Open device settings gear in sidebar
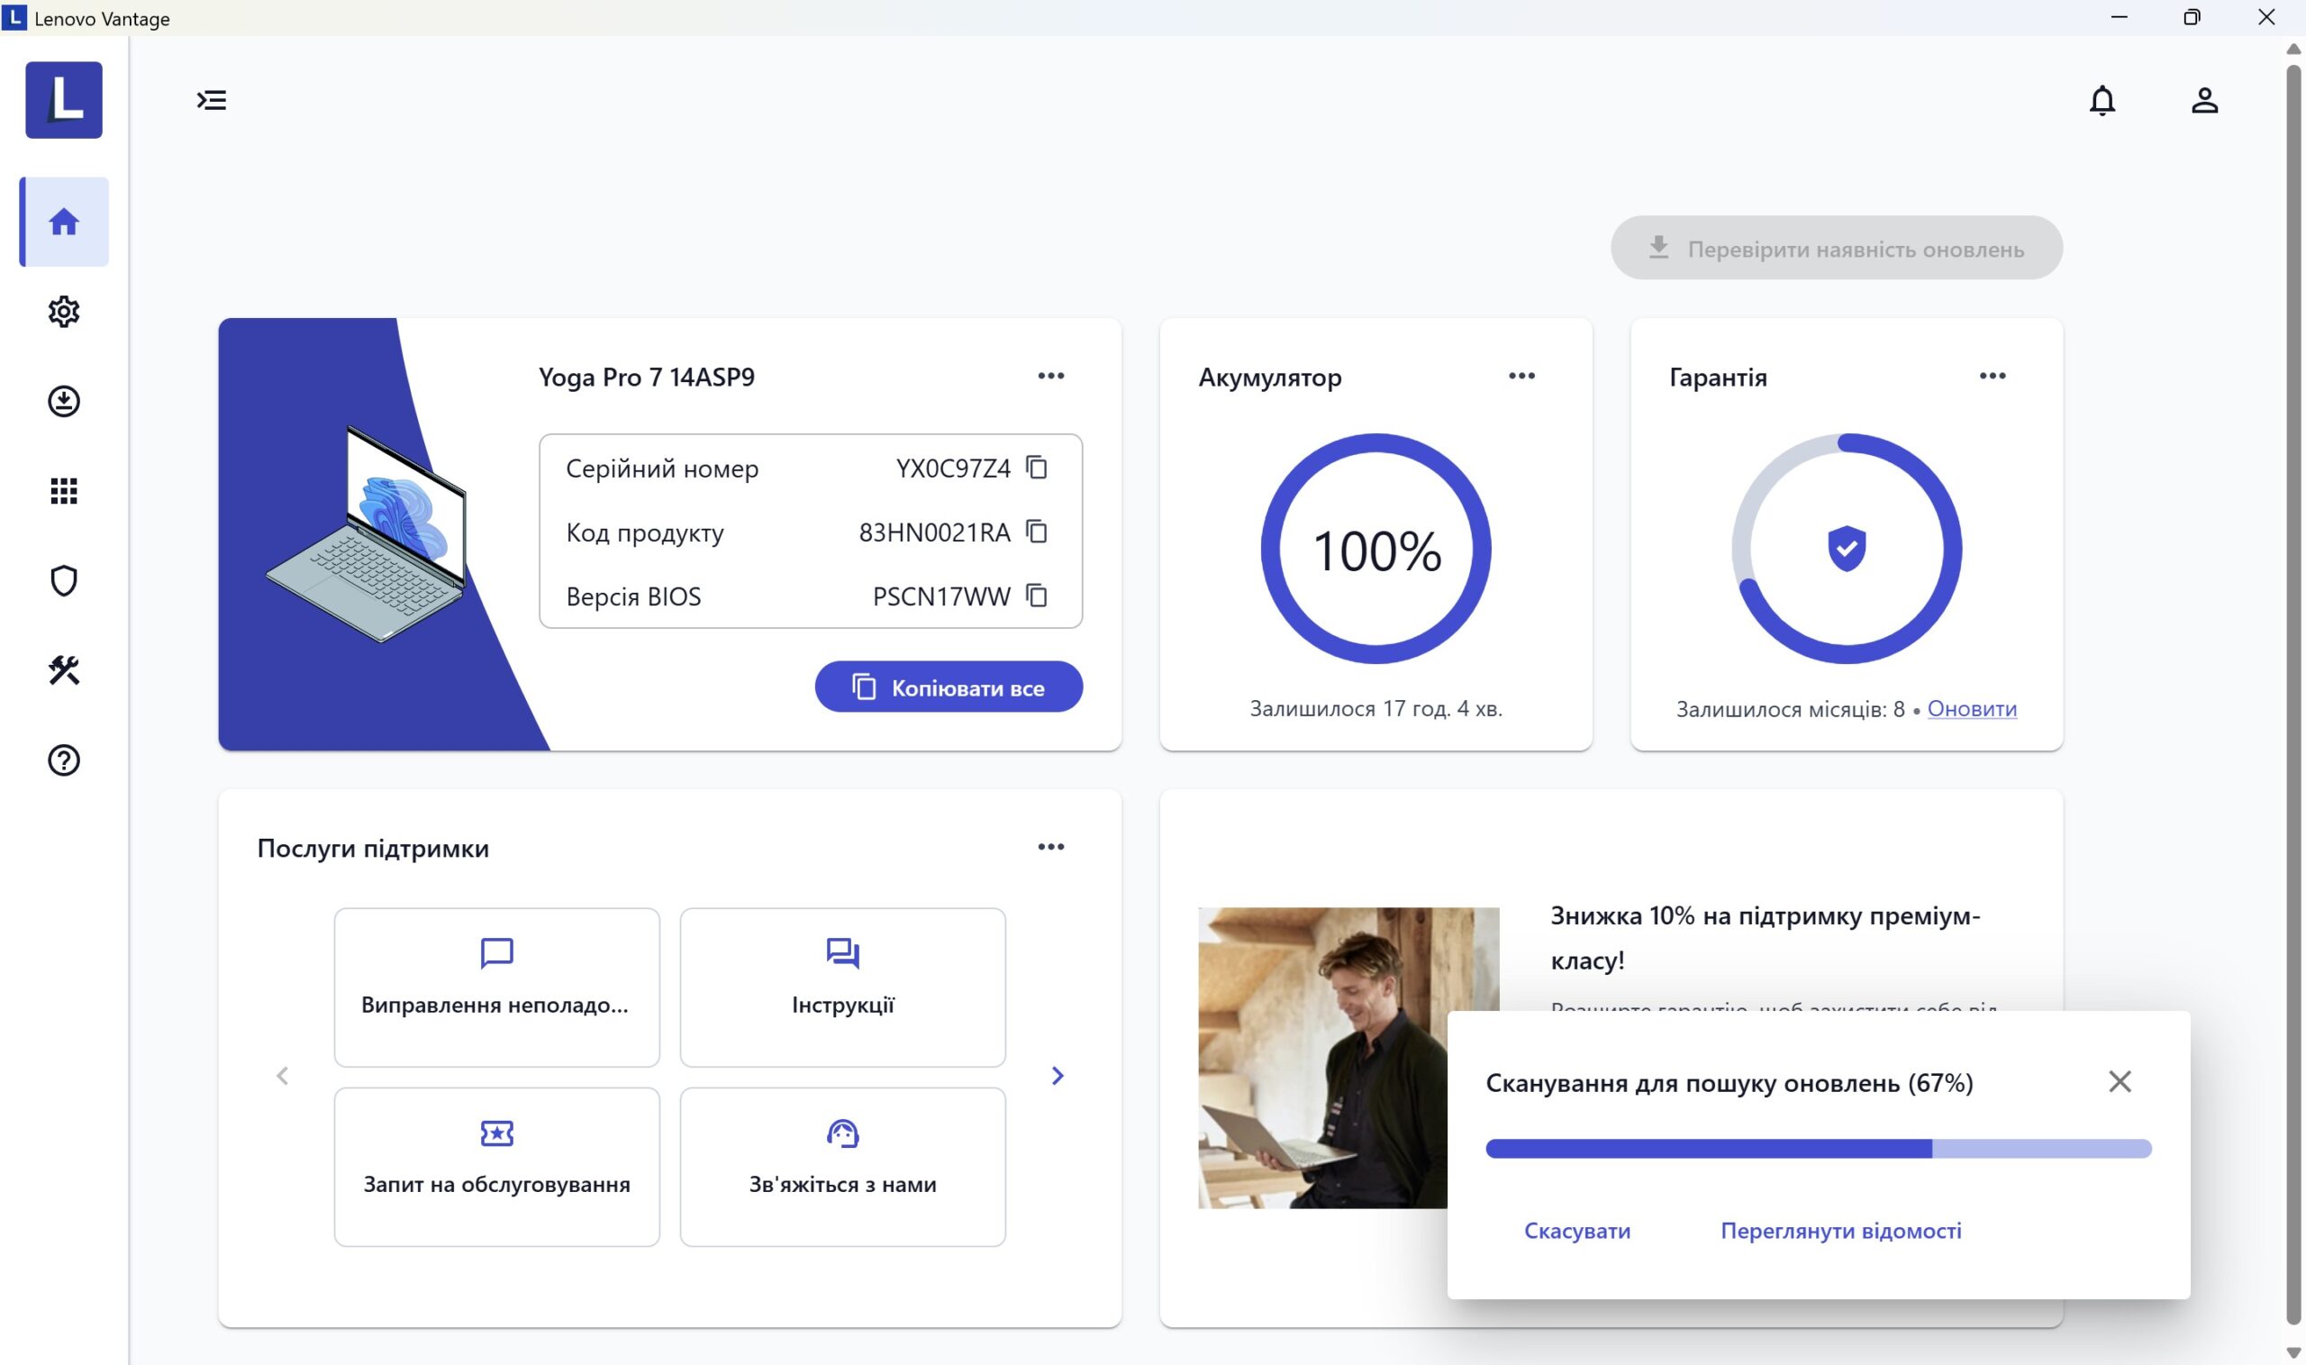Viewport: 2306px width, 1365px height. coord(63,312)
